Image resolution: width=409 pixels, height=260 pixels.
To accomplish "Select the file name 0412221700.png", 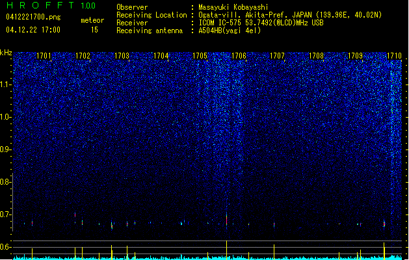I will (33, 17).
